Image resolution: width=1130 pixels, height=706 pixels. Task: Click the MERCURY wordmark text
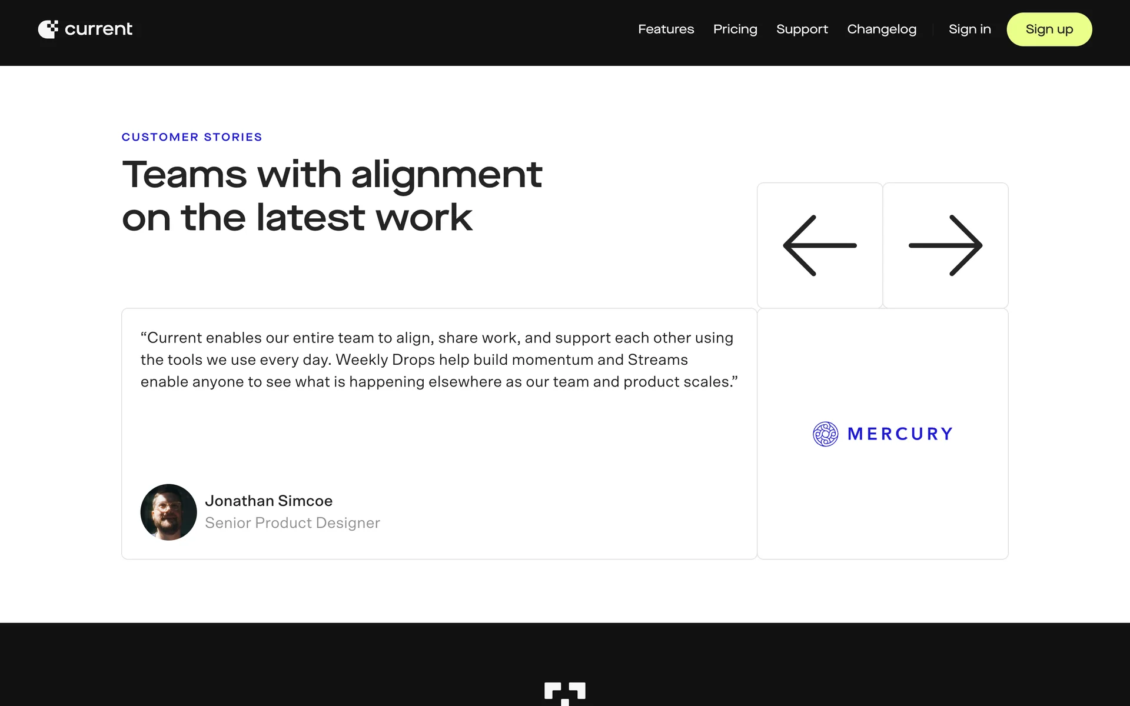[x=900, y=434]
